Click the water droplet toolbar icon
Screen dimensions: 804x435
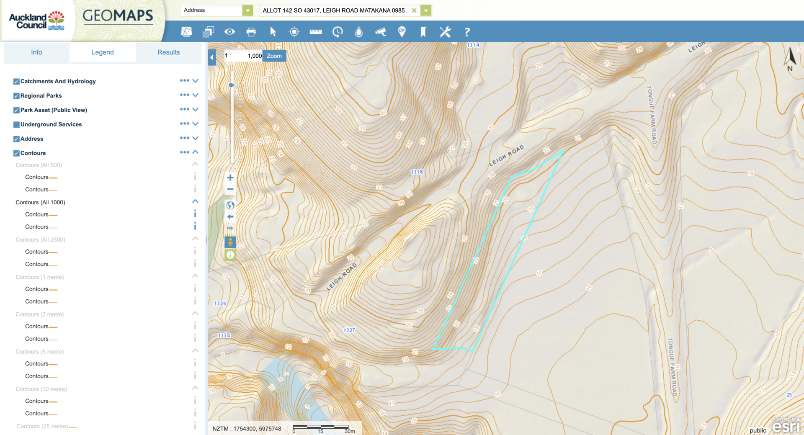(358, 32)
